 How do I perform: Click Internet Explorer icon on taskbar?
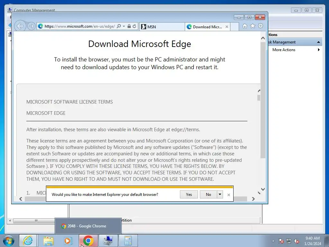pyautogui.click(x=28, y=241)
